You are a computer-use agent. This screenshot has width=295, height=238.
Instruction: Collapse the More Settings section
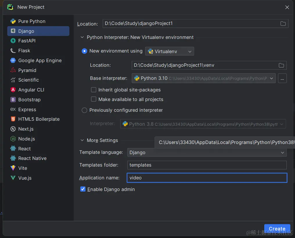(x=82, y=140)
